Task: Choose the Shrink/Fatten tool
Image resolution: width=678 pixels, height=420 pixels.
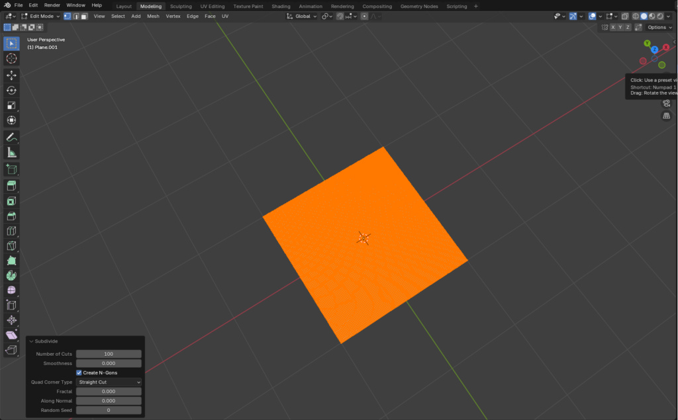Action: click(x=12, y=320)
